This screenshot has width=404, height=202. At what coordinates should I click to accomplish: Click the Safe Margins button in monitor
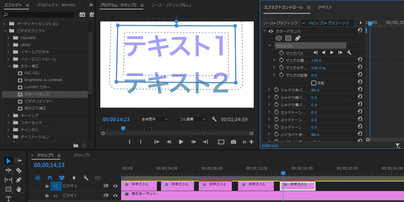click(x=221, y=142)
